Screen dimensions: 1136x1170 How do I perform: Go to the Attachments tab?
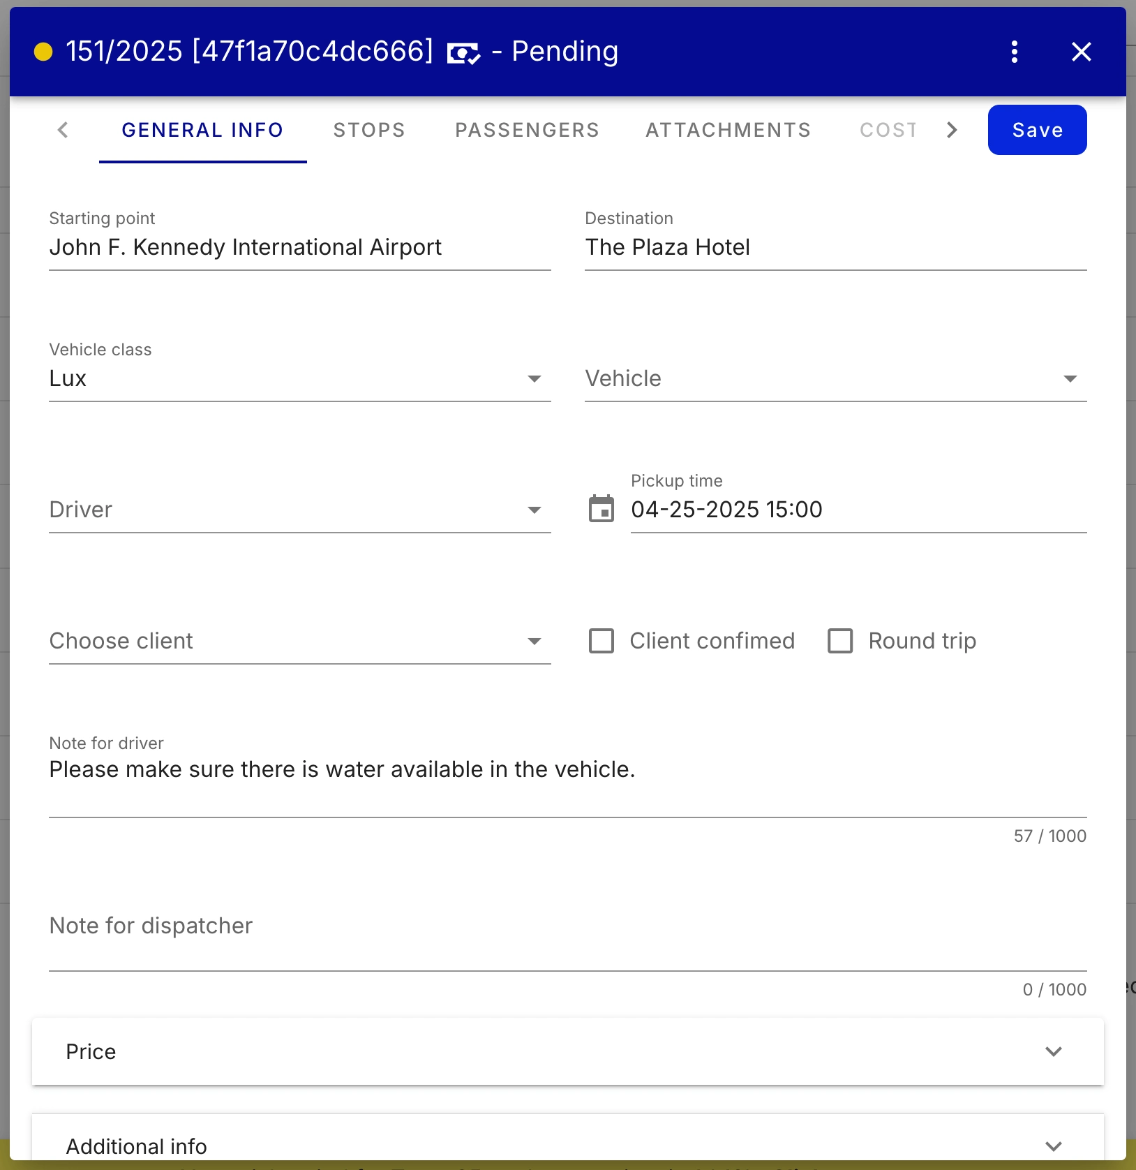pos(728,130)
